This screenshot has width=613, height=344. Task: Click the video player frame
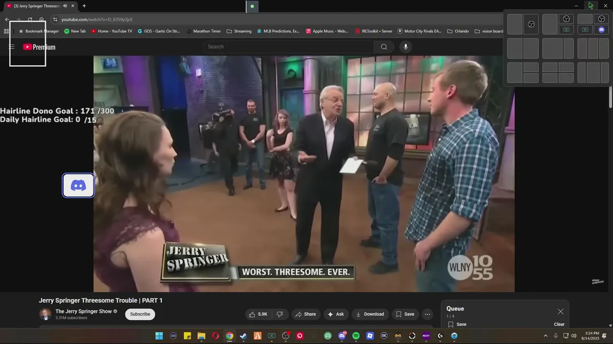[x=304, y=174]
